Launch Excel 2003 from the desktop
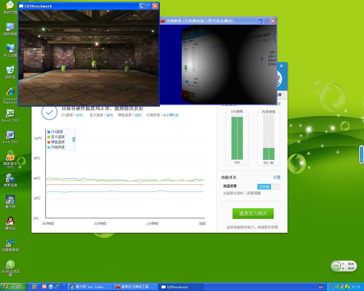This screenshot has width=364, height=291. click(x=10, y=114)
